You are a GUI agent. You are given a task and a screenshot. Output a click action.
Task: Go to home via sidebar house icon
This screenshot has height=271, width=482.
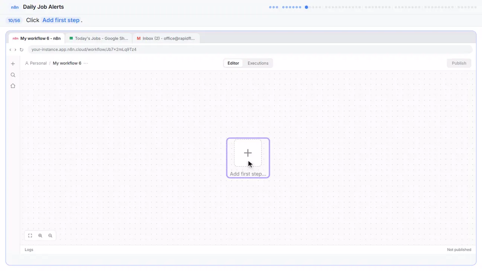(13, 86)
